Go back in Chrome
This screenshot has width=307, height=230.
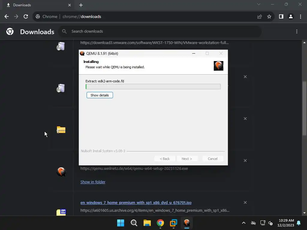(x=7, y=17)
